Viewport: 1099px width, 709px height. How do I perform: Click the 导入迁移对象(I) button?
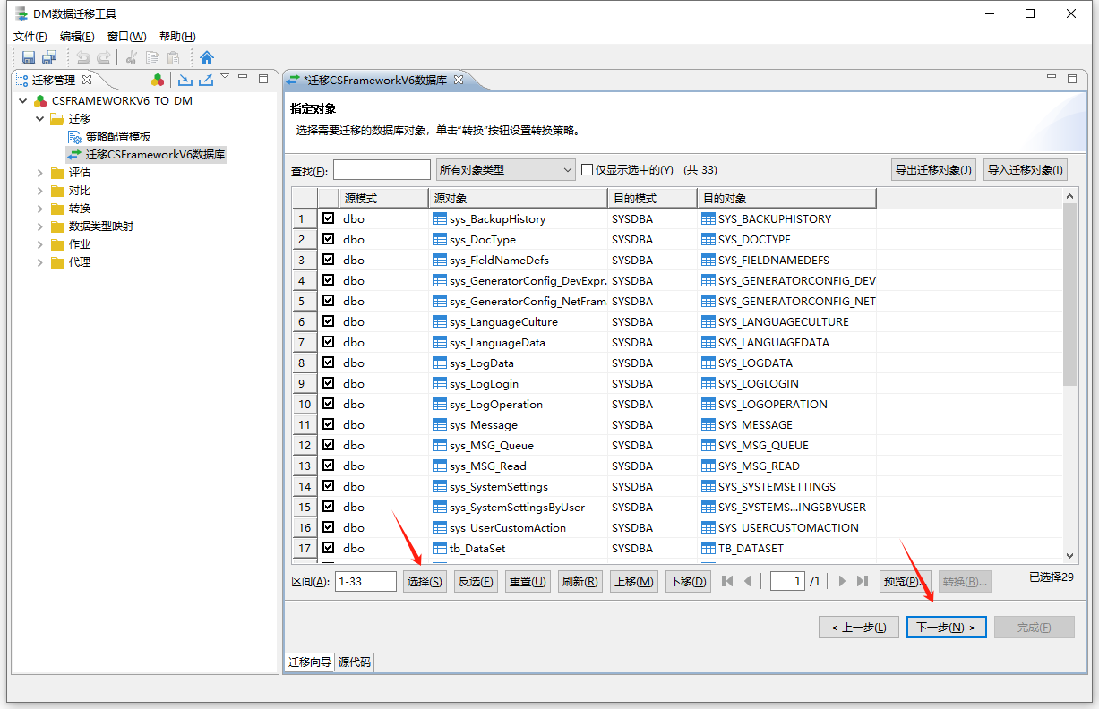click(x=1025, y=169)
